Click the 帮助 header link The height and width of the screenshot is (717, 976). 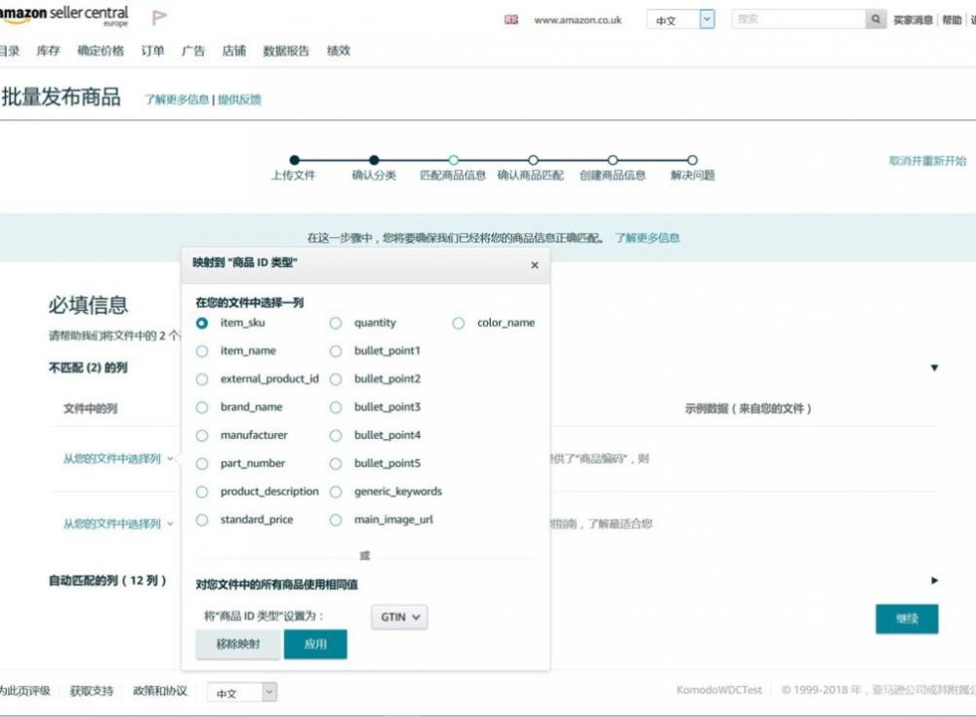click(952, 20)
